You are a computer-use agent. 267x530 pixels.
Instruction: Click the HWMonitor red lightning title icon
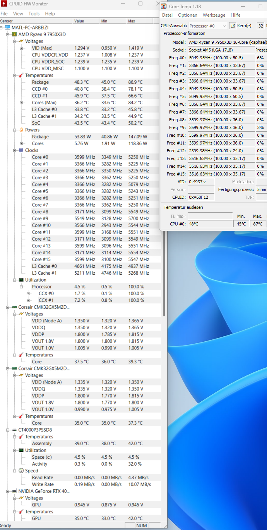click(x=3, y=4)
